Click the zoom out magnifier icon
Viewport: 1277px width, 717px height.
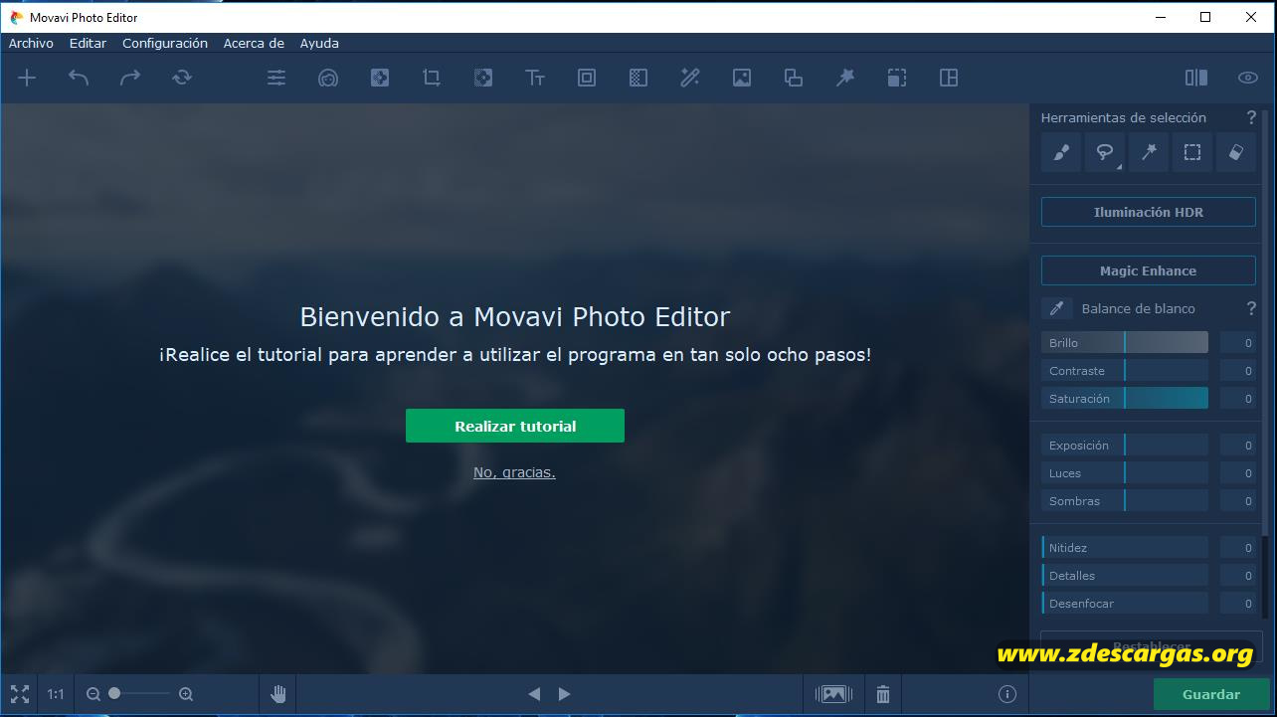point(93,694)
